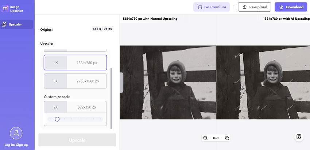Click the customize scale slider handle

57,119
